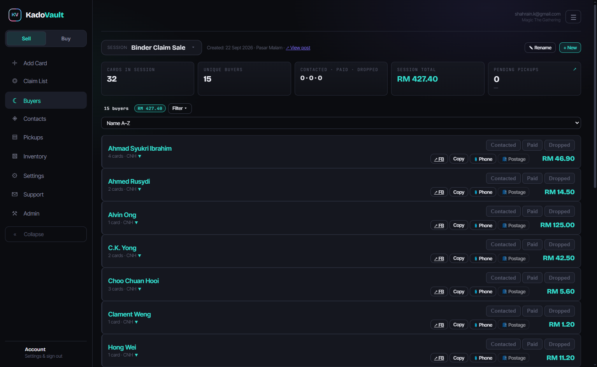
Task: Click the Settings gear icon in sidebar
Action: pos(15,176)
